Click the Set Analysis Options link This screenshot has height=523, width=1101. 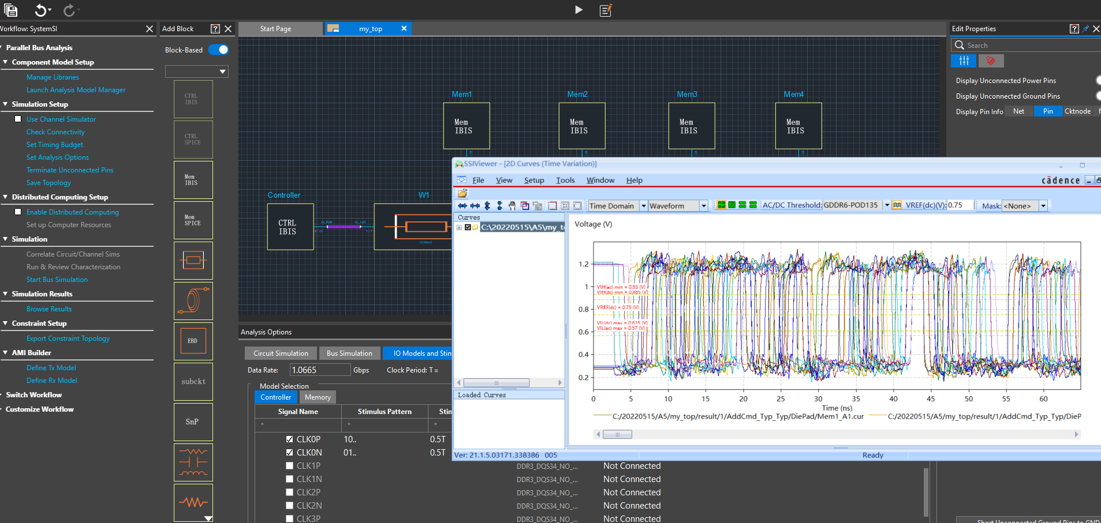(x=58, y=157)
